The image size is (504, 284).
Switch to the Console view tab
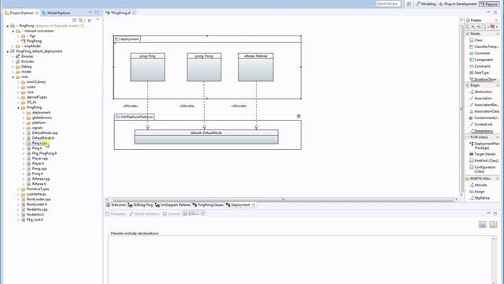coord(172,214)
